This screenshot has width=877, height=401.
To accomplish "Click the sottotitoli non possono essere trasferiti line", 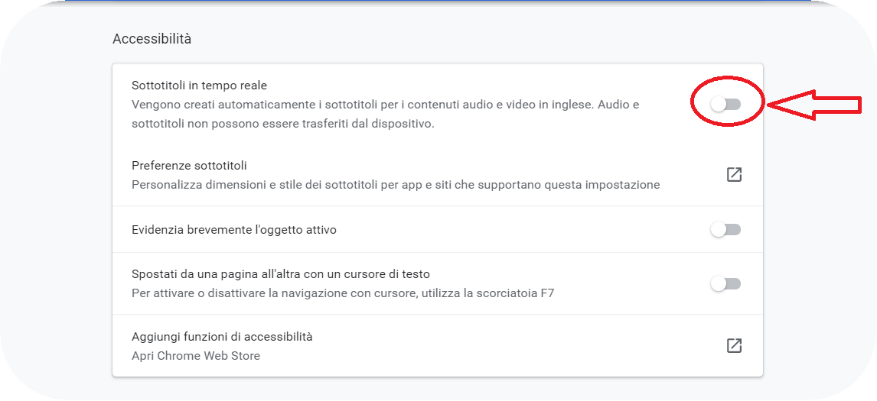I will [283, 124].
